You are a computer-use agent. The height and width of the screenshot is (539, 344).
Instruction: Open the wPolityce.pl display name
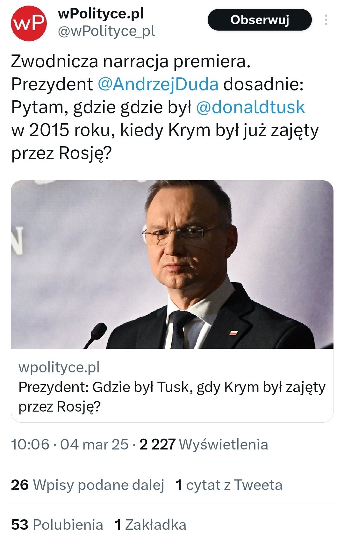(101, 13)
